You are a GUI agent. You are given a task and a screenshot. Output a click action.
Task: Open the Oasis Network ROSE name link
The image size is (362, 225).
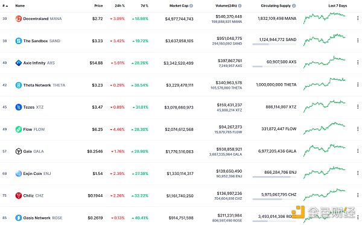tap(43, 218)
